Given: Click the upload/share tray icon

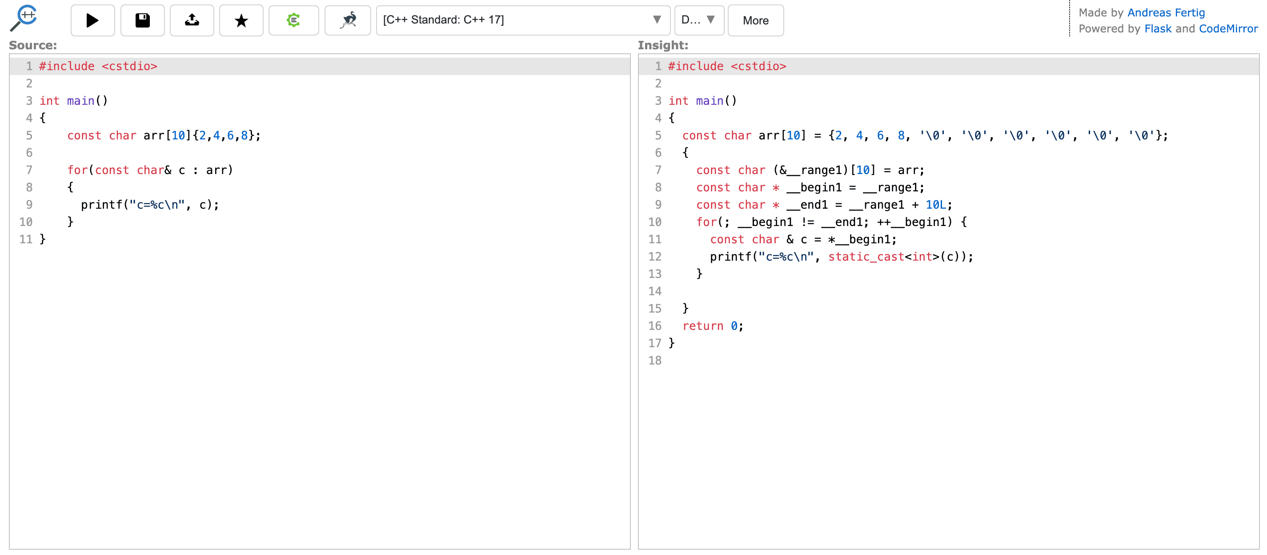Looking at the screenshot, I should [192, 20].
